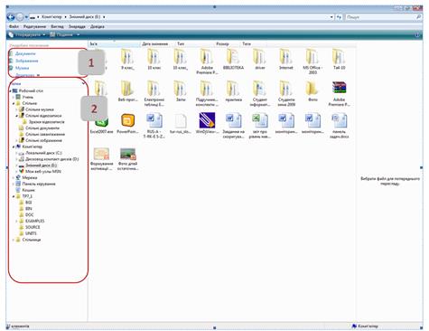Viewport: 429px width, 331px height.
Task: Select Панель керування in folder tree
Action: pyautogui.click(x=39, y=184)
